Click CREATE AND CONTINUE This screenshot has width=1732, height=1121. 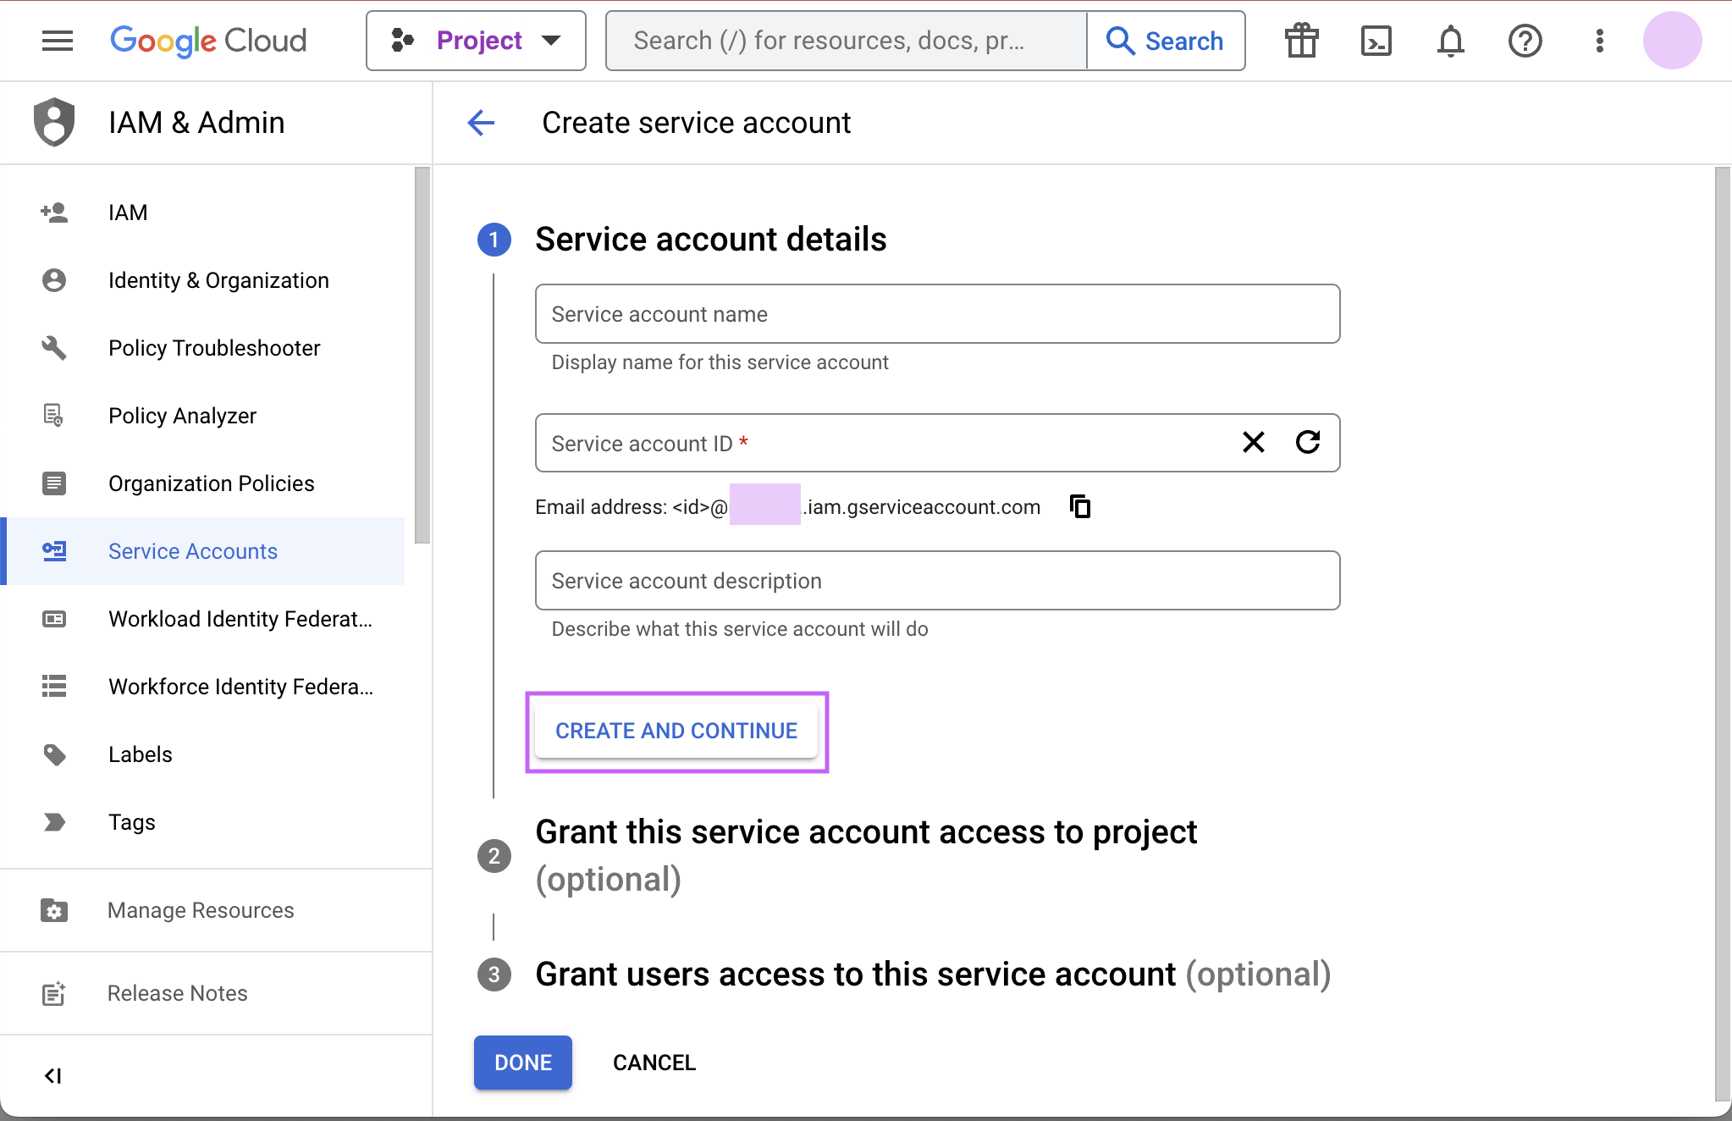(676, 730)
